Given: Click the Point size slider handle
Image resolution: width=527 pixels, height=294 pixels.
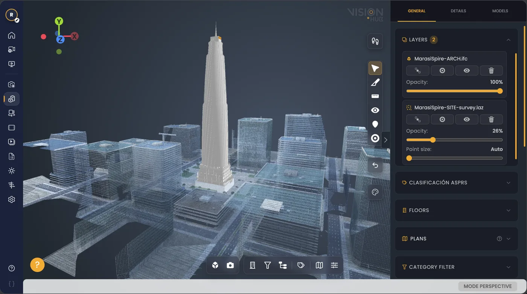Looking at the screenshot, I should click(x=409, y=158).
